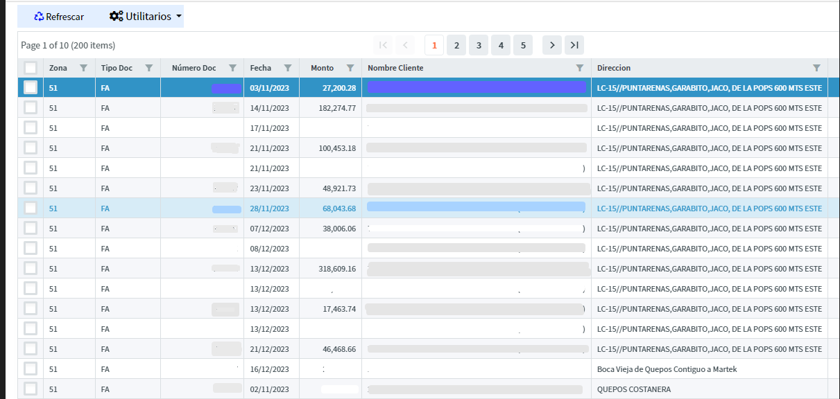Screen dimensions: 840x399
Task: Check the row with amount 318,609.16
Action: click(x=31, y=268)
